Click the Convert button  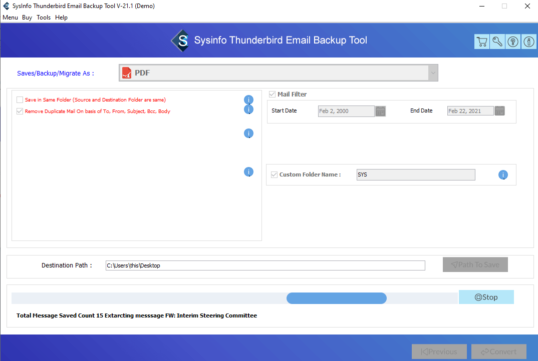pos(499,352)
